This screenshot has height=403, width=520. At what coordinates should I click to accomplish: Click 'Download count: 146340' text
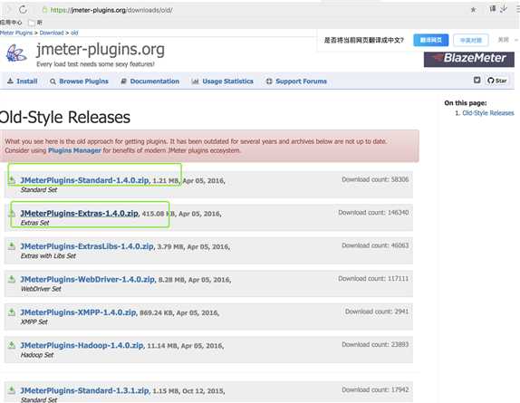373,213
